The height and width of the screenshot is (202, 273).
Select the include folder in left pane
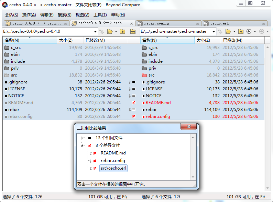(x=65, y=61)
